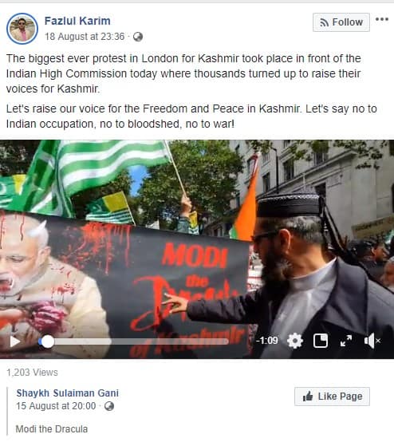Click the globe privacy icon beside 18 August
This screenshot has width=394, height=442.
pyautogui.click(x=138, y=37)
